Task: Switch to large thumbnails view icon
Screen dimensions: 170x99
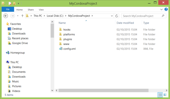Action: 165,95
